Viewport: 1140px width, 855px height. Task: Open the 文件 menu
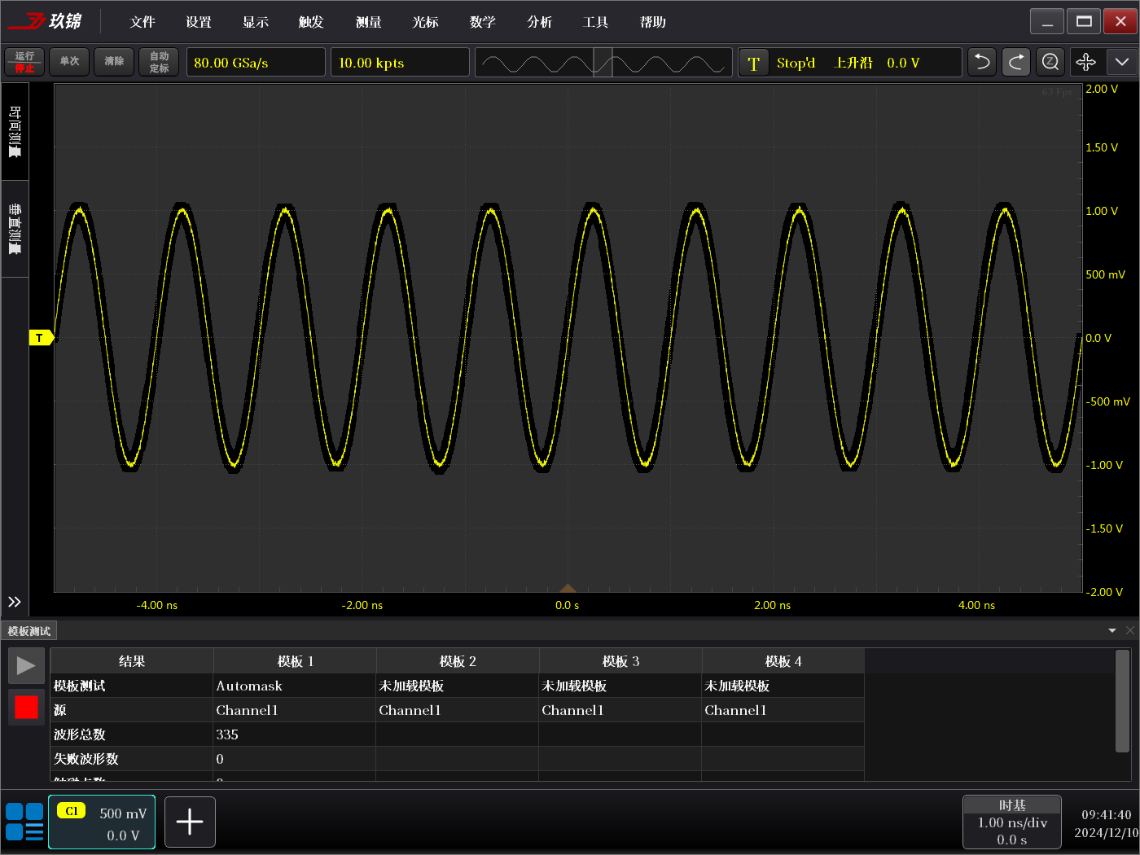142,22
